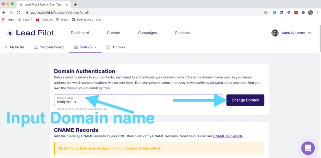
Task: Select the Lead Pilot browser tab
Action: [43, 4]
